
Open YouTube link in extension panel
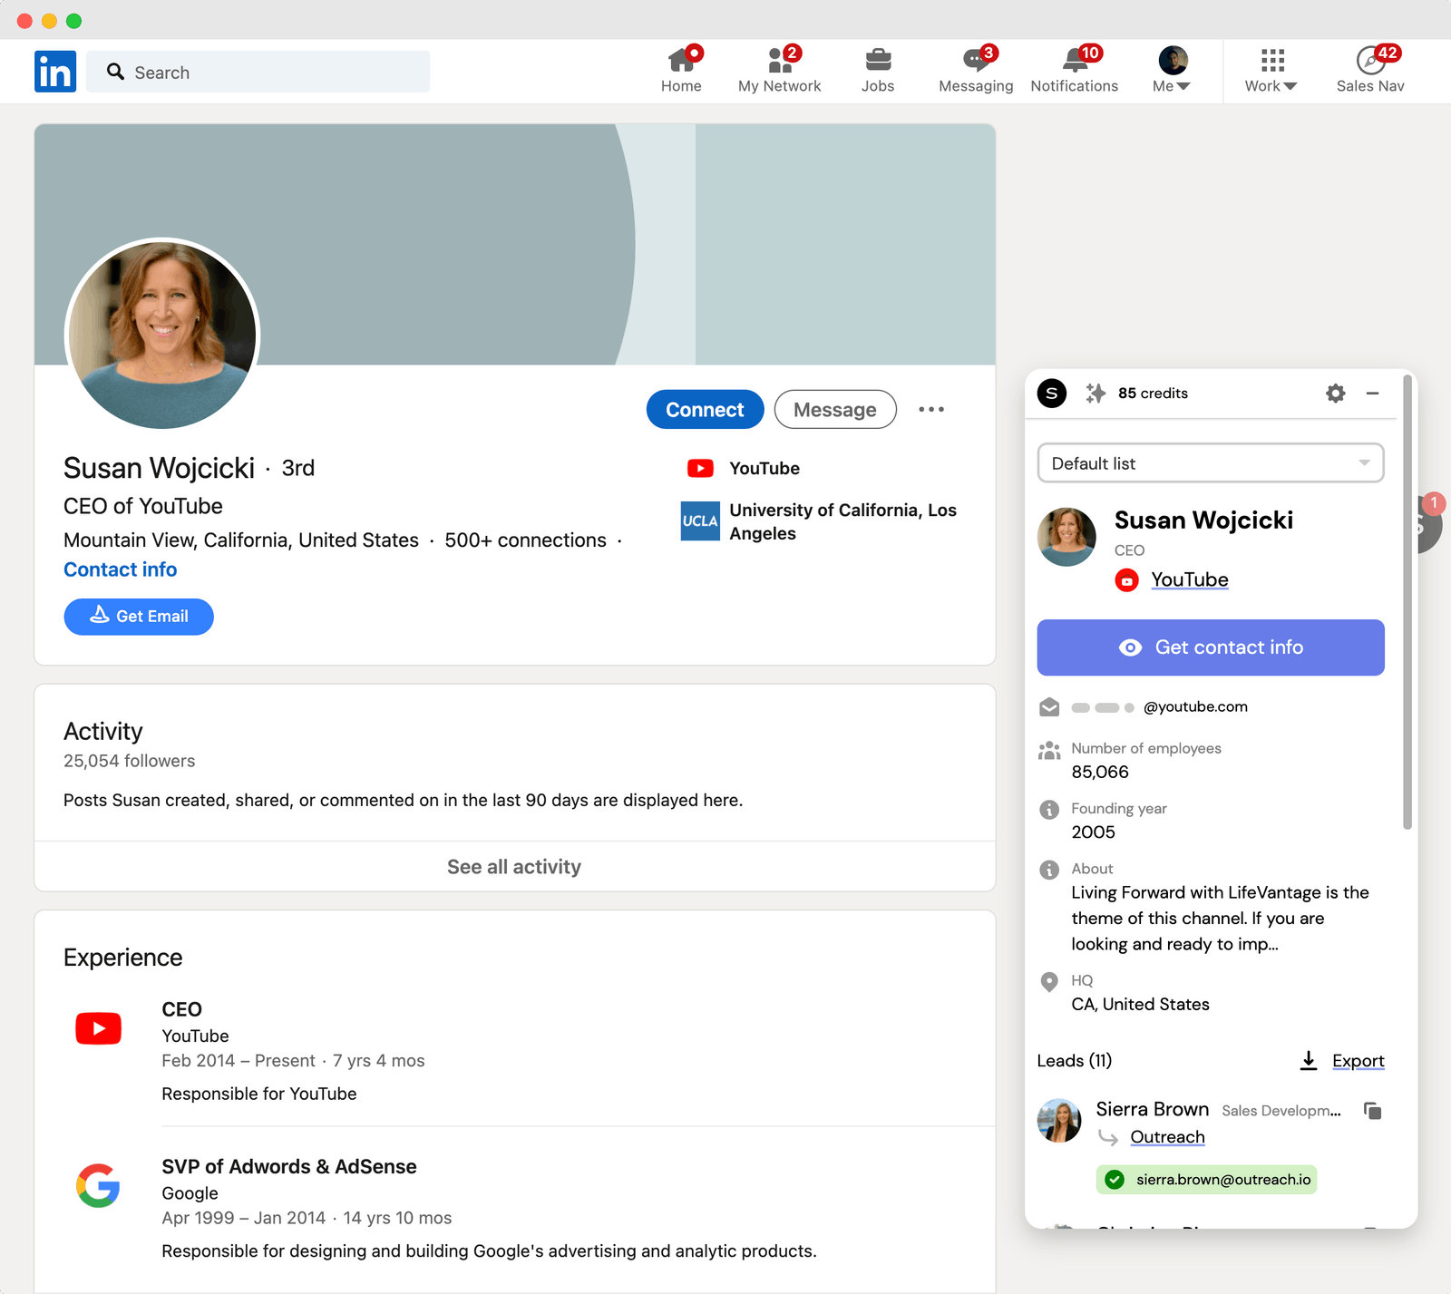point(1190,580)
